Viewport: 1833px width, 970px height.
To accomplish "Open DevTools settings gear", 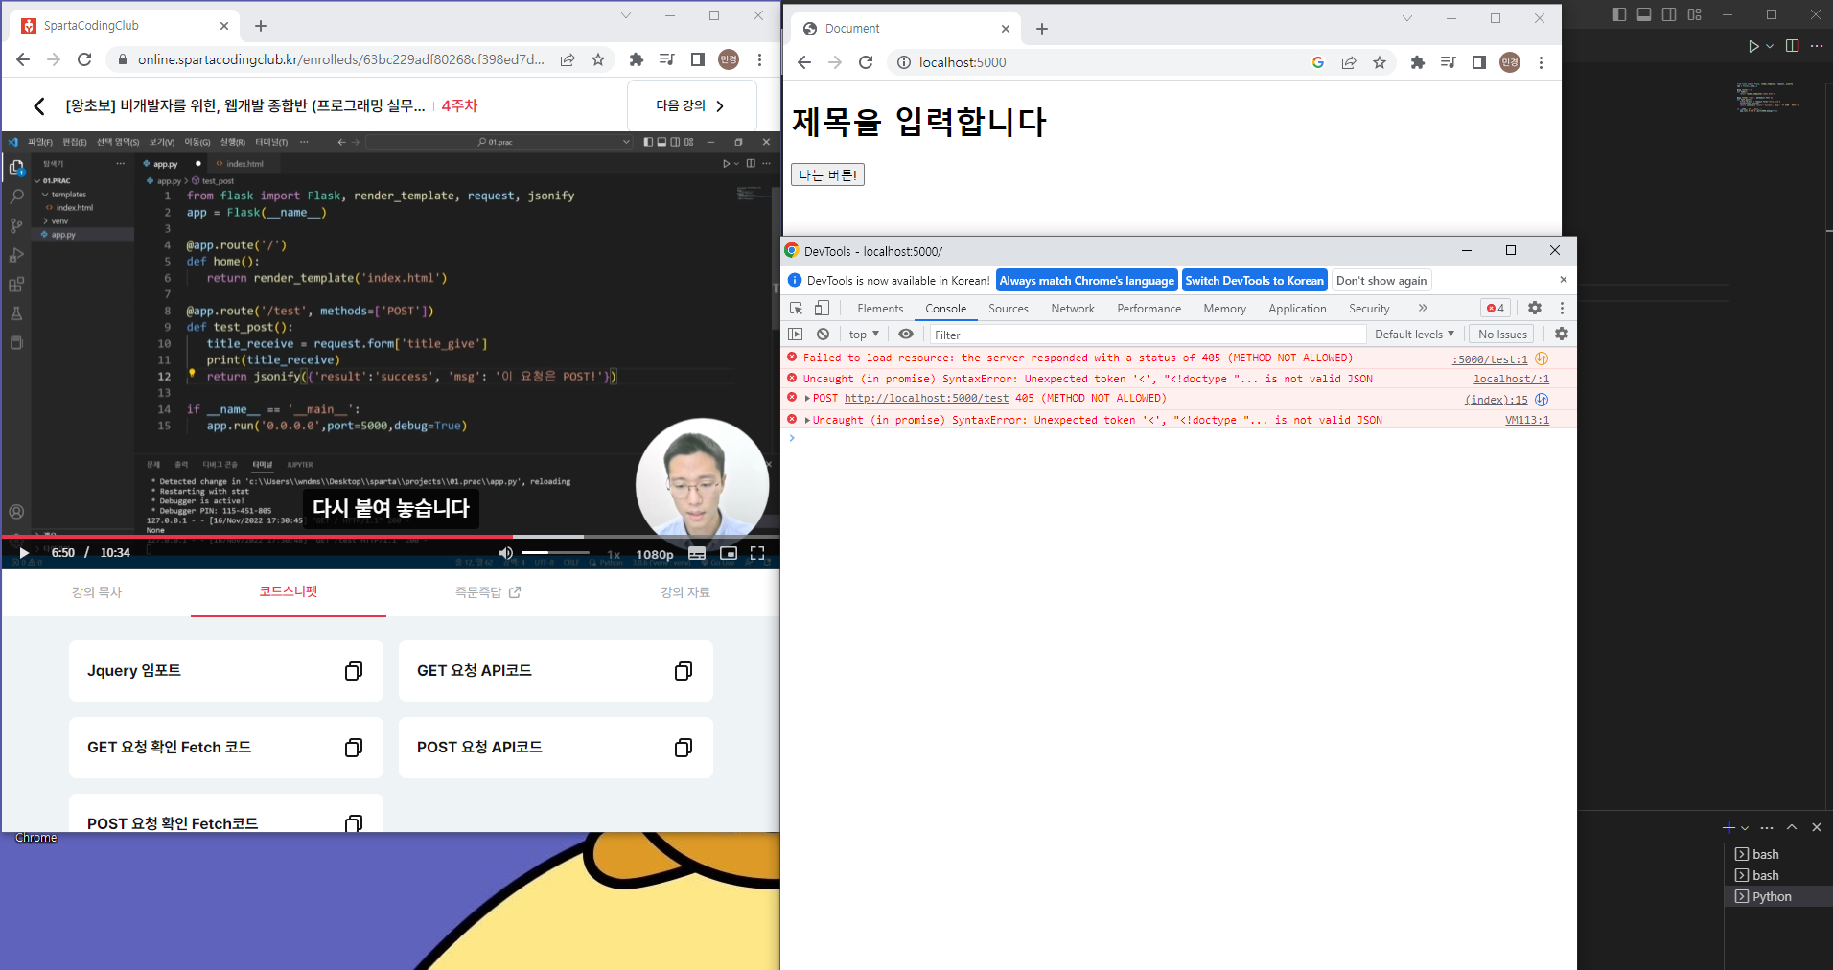I will click(1535, 308).
